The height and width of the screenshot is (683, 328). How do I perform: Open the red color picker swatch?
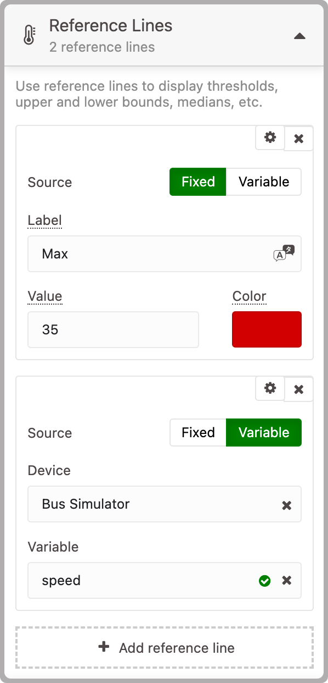(267, 329)
